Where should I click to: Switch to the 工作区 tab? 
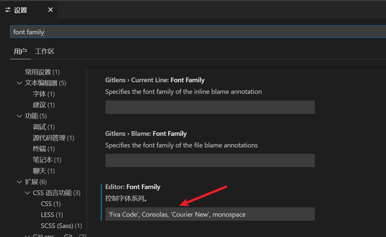click(x=45, y=52)
